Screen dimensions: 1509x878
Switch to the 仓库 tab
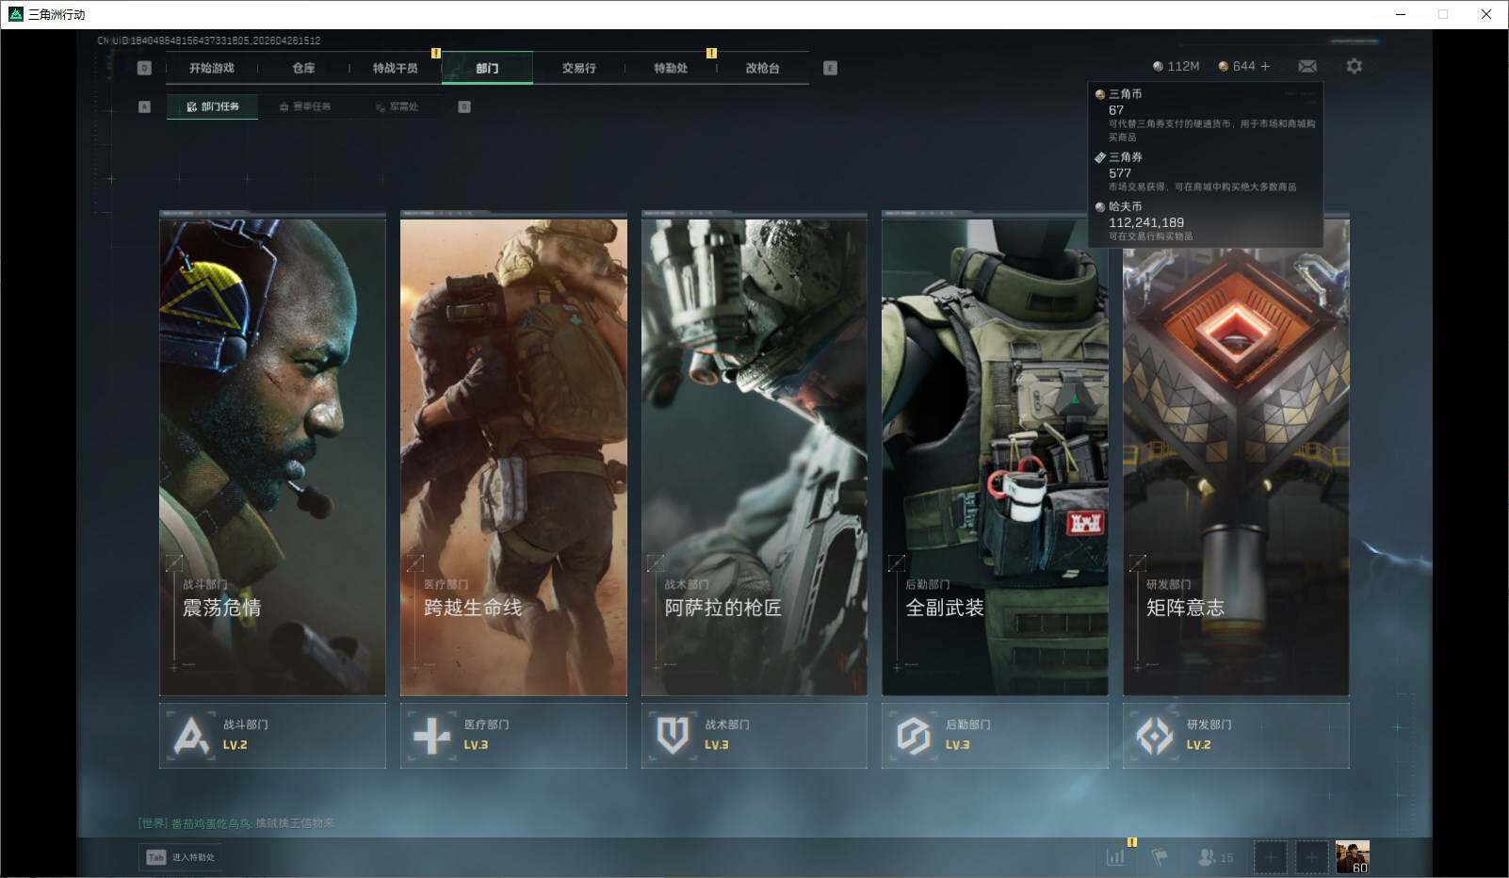pos(303,68)
